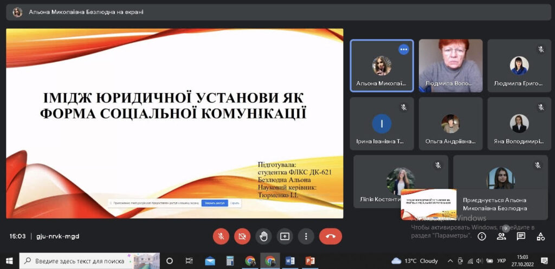Screen dimensions: 555x269
Task: Expand the system tray hidden icons arrow
Action: tap(450, 261)
